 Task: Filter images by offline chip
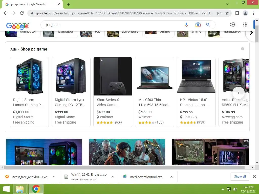(159, 34)
